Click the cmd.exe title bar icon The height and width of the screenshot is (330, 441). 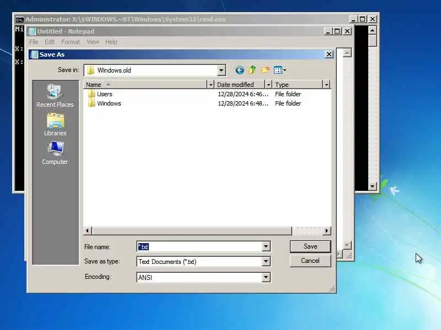[19, 19]
